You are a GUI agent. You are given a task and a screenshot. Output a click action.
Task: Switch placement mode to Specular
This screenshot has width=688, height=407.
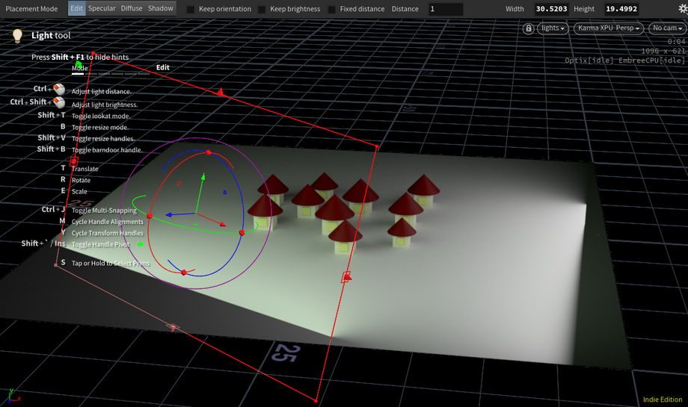tap(102, 8)
